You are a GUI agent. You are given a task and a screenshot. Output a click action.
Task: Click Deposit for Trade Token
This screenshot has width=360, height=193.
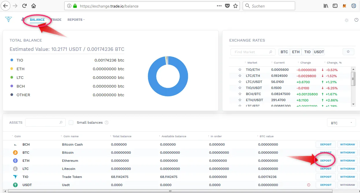point(326,177)
